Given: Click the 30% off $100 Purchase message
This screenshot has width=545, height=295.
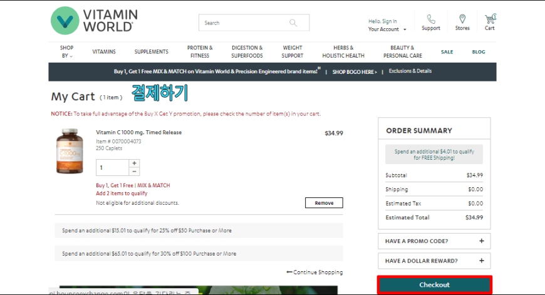Looking at the screenshot, I should tap(199, 254).
